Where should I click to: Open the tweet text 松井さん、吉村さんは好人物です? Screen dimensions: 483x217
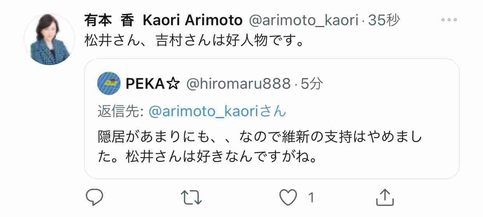point(194,41)
